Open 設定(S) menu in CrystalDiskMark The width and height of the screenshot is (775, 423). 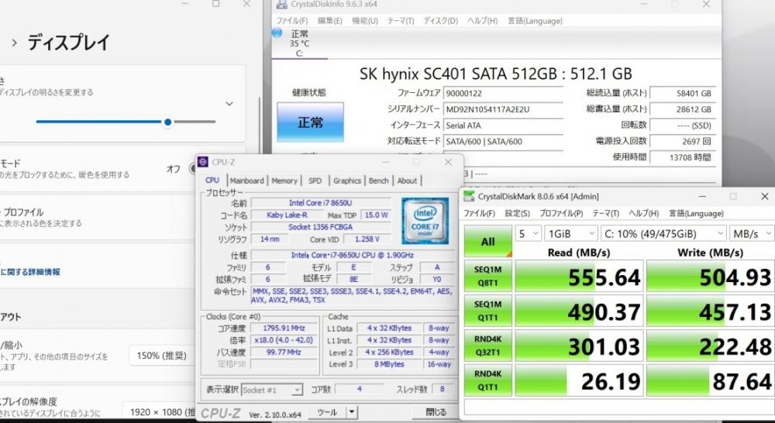[517, 214]
